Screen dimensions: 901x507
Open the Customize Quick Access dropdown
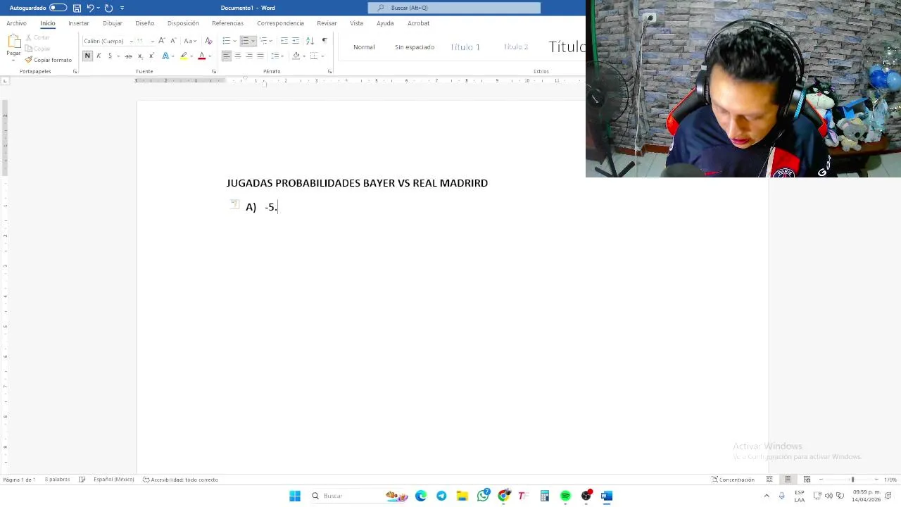tap(122, 8)
